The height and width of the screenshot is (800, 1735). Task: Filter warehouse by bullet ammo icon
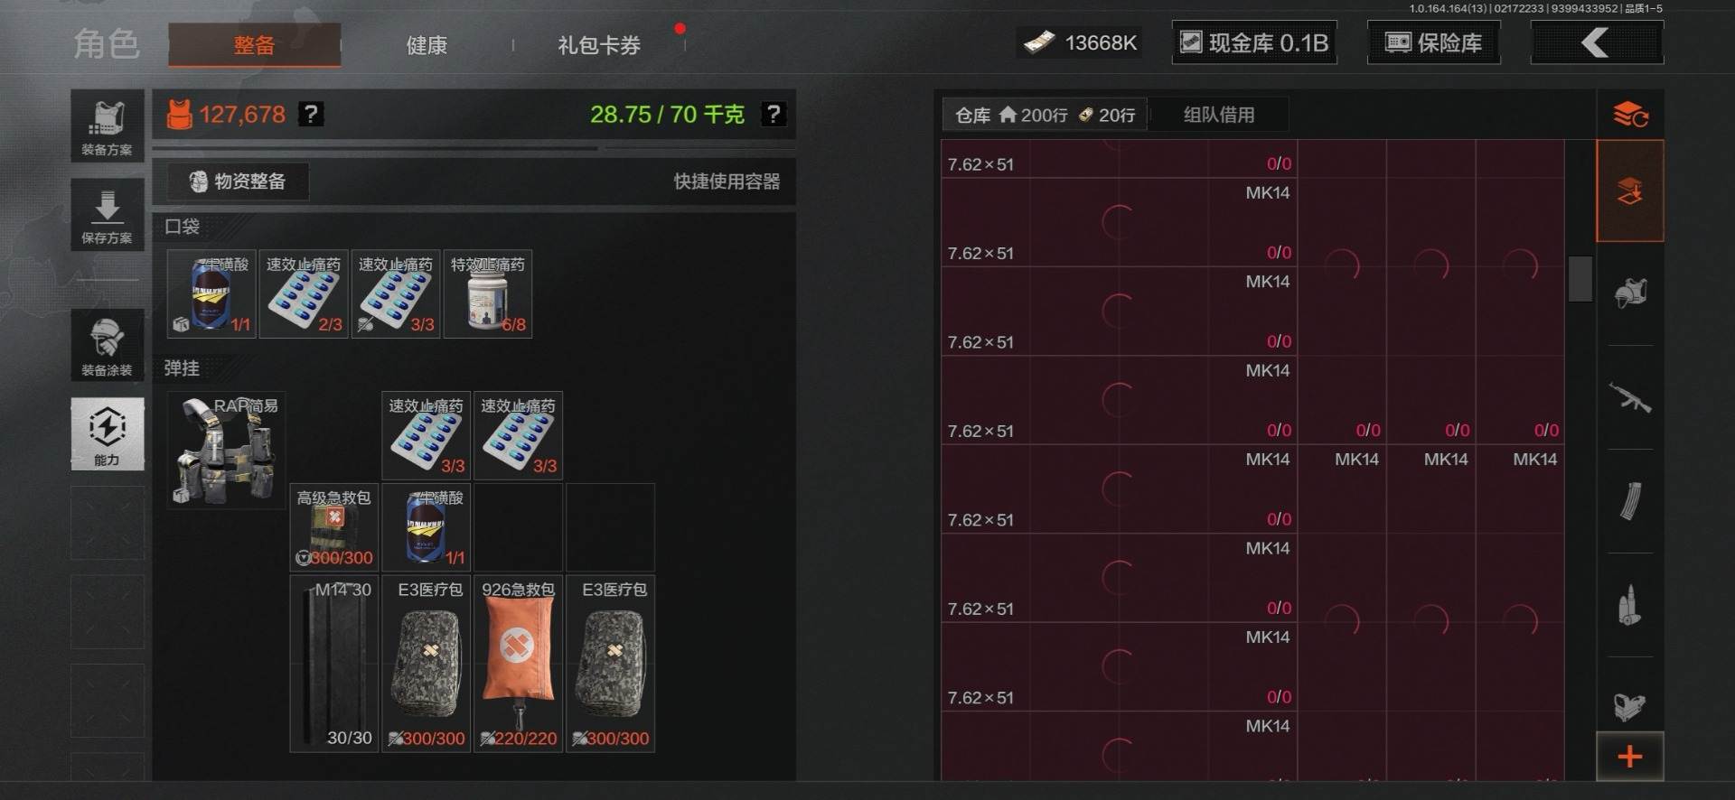coord(1630,605)
